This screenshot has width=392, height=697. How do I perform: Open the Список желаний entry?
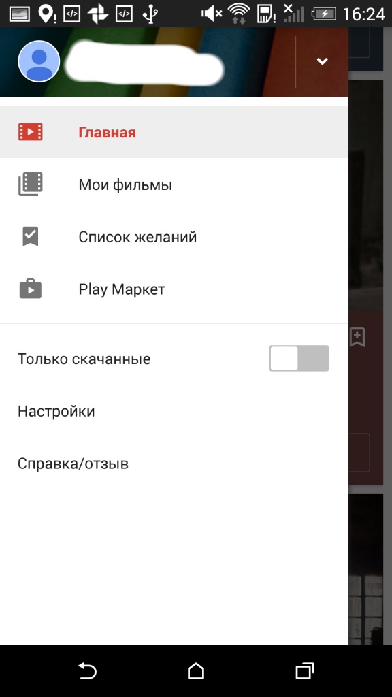pos(174,236)
